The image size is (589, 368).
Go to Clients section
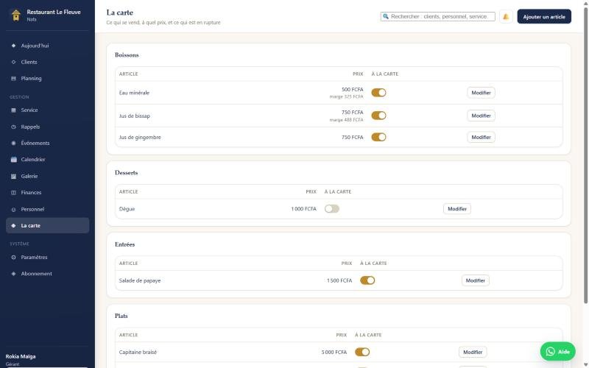[x=47, y=62]
